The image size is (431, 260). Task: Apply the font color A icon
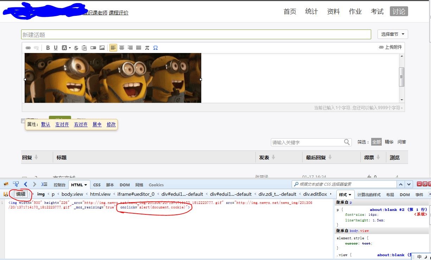click(x=64, y=48)
